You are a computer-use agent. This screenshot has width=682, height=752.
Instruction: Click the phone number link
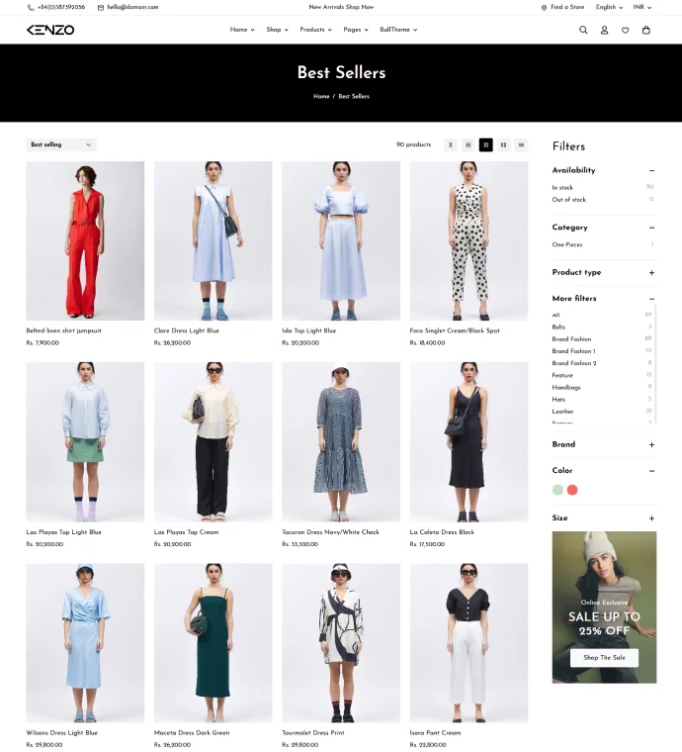click(61, 7)
